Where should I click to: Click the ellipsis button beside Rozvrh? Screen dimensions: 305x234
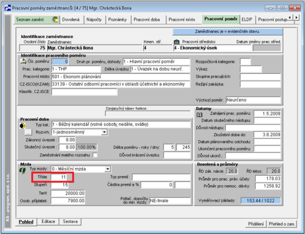[x=28, y=133]
